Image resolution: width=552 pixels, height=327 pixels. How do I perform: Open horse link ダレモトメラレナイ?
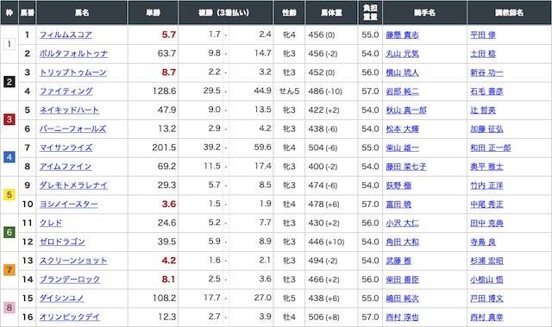coord(73,186)
